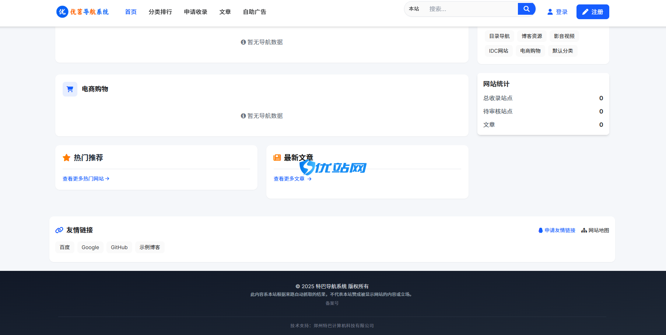
Task: Click the sitemap icon beside 网站地图
Action: click(x=584, y=230)
